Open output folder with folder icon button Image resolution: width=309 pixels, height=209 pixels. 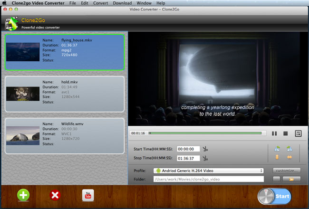(291, 179)
